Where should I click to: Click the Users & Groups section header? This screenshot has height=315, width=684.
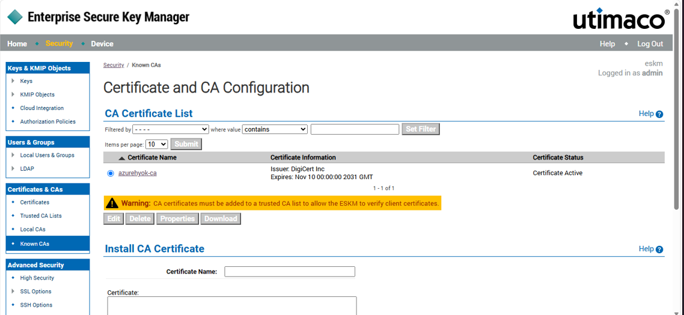click(x=47, y=142)
